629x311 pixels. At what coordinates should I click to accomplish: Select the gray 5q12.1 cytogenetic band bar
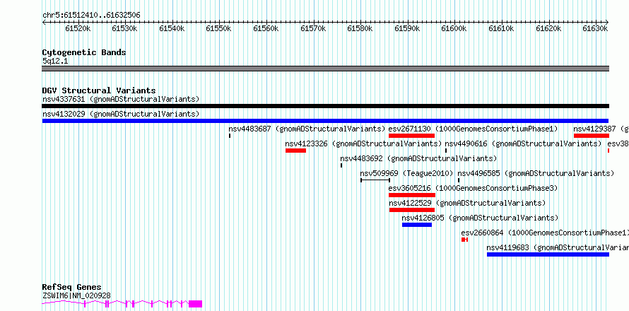325,69
